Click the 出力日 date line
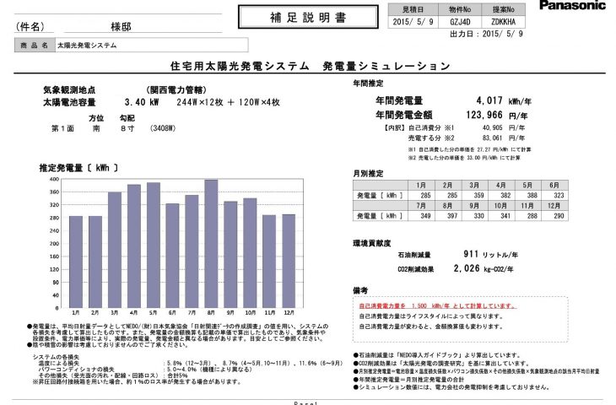This screenshot has height=405, width=616. coord(486,34)
